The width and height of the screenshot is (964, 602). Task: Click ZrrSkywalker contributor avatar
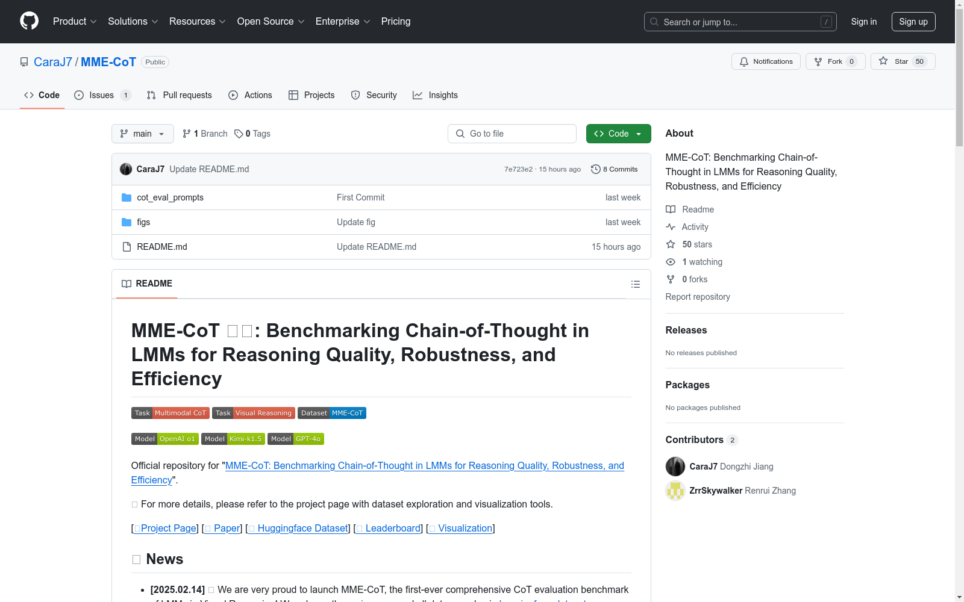click(675, 491)
